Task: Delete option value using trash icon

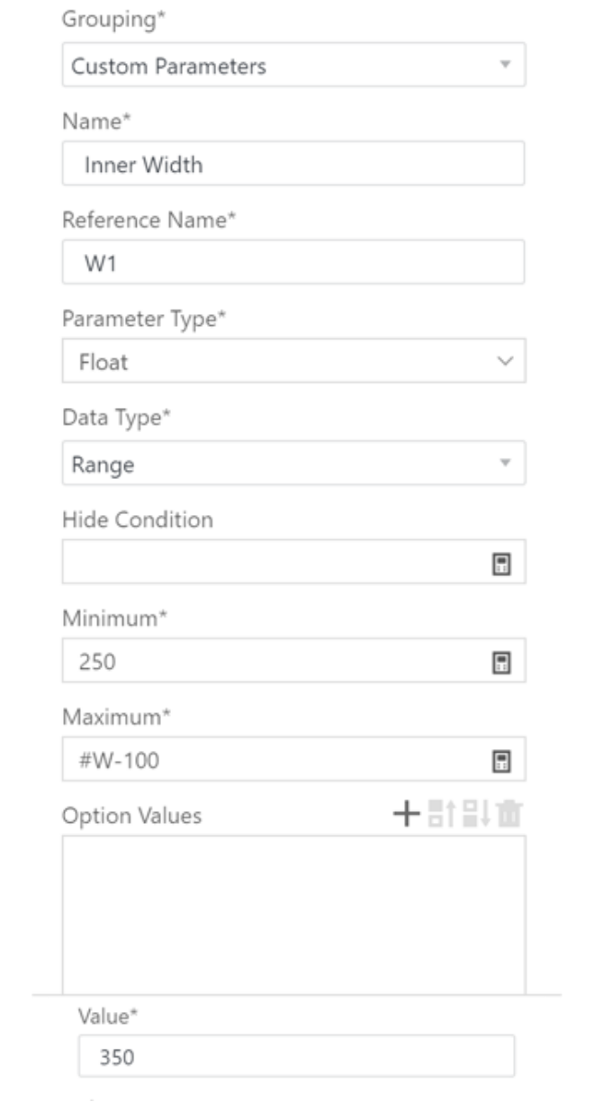Action: (508, 815)
